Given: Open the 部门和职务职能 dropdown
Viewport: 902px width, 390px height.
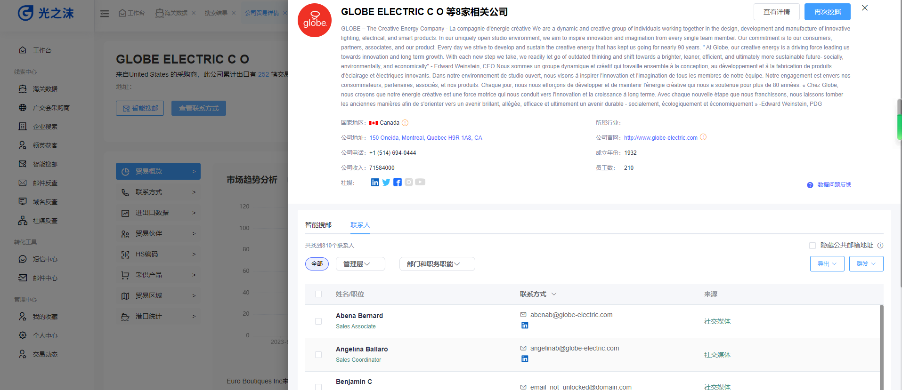Looking at the screenshot, I should coord(437,264).
